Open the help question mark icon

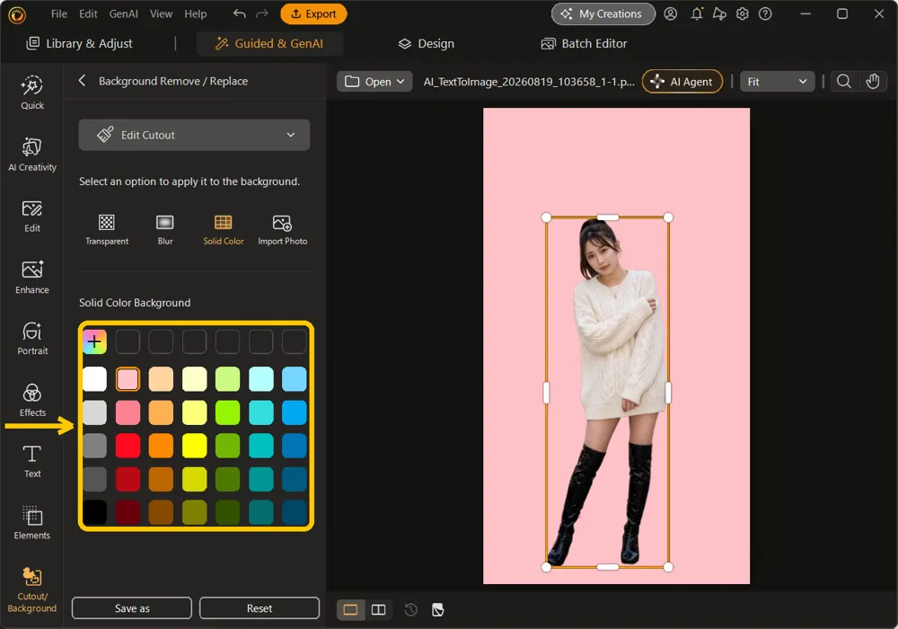[x=765, y=13]
